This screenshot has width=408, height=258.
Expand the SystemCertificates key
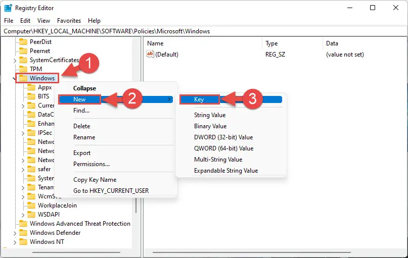(x=15, y=61)
